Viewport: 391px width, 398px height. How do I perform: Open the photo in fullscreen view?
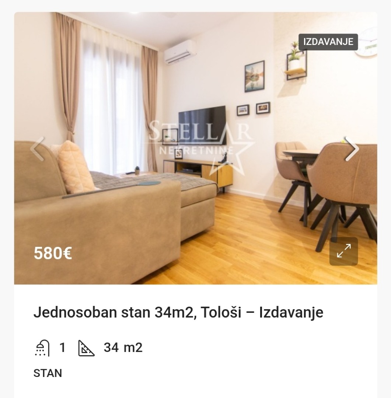[x=343, y=251]
